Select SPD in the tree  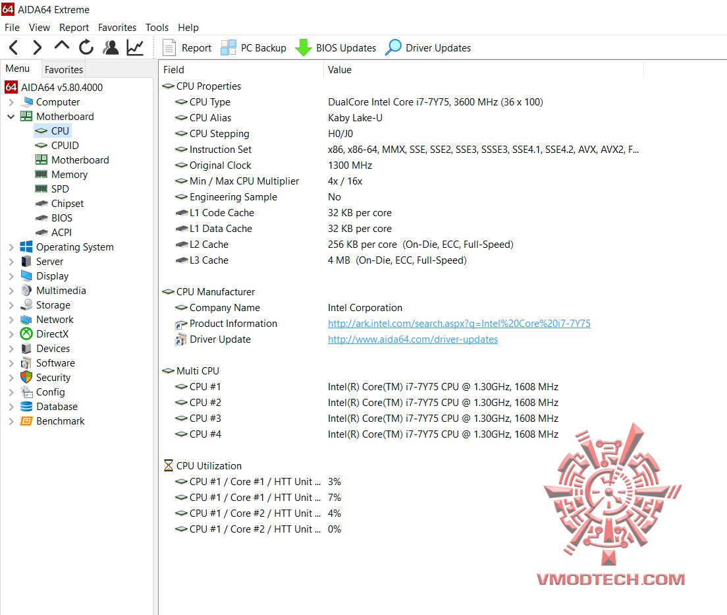(60, 189)
